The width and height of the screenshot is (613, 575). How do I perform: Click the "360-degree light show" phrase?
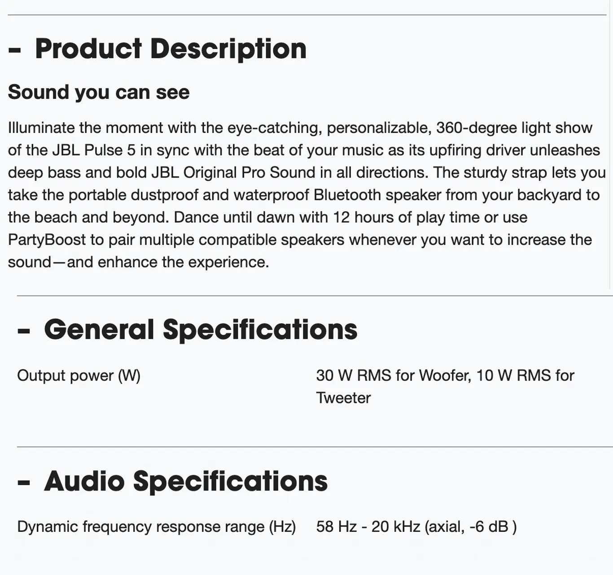click(x=514, y=128)
